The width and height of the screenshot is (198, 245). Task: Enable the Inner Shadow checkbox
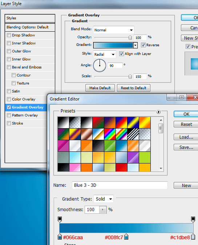(x=9, y=43)
